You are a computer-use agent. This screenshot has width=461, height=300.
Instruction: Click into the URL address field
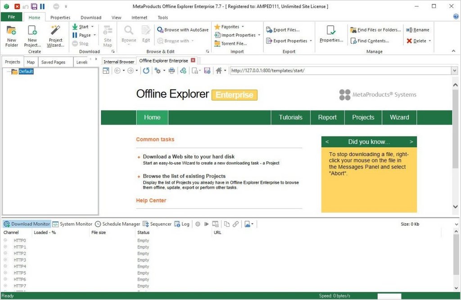pos(341,71)
